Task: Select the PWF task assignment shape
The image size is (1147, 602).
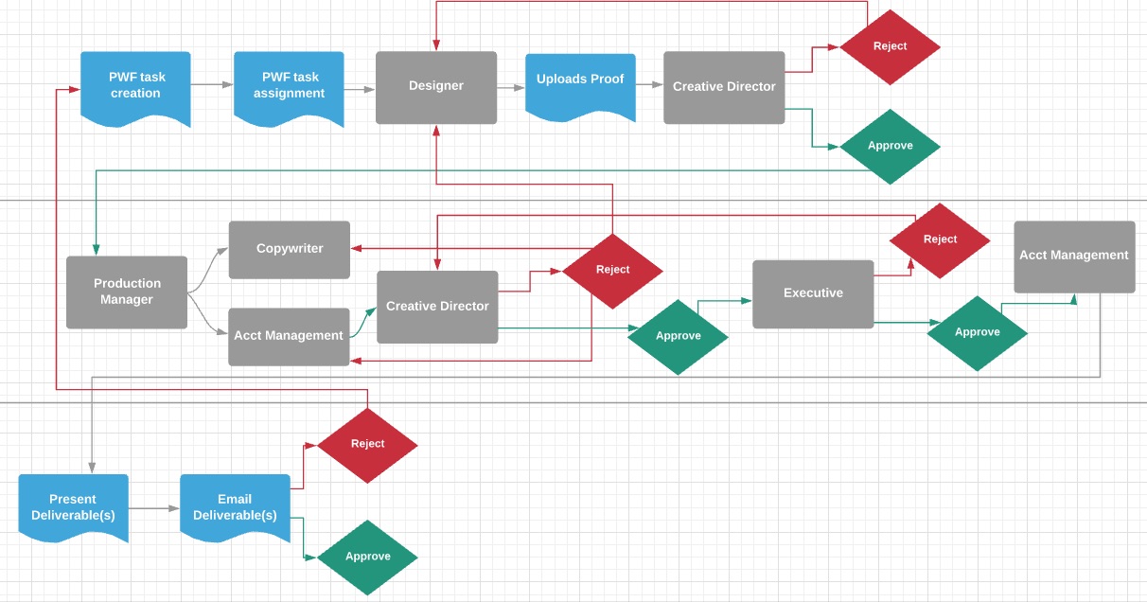Action: click(289, 87)
